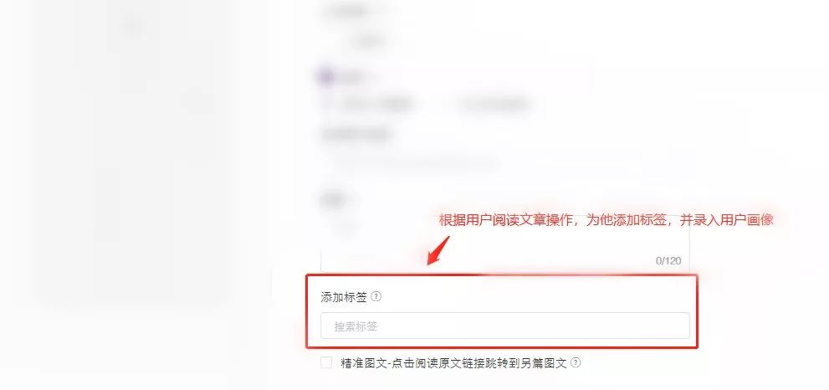The height and width of the screenshot is (390, 829).
Task: Click the red annotation text about 用户画像
Action: pyautogui.click(x=606, y=220)
